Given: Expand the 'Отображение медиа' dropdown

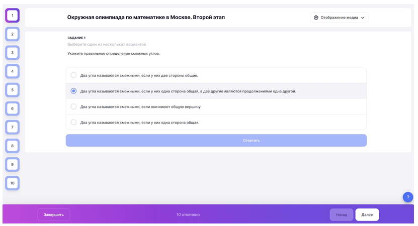Looking at the screenshot, I should (340, 18).
